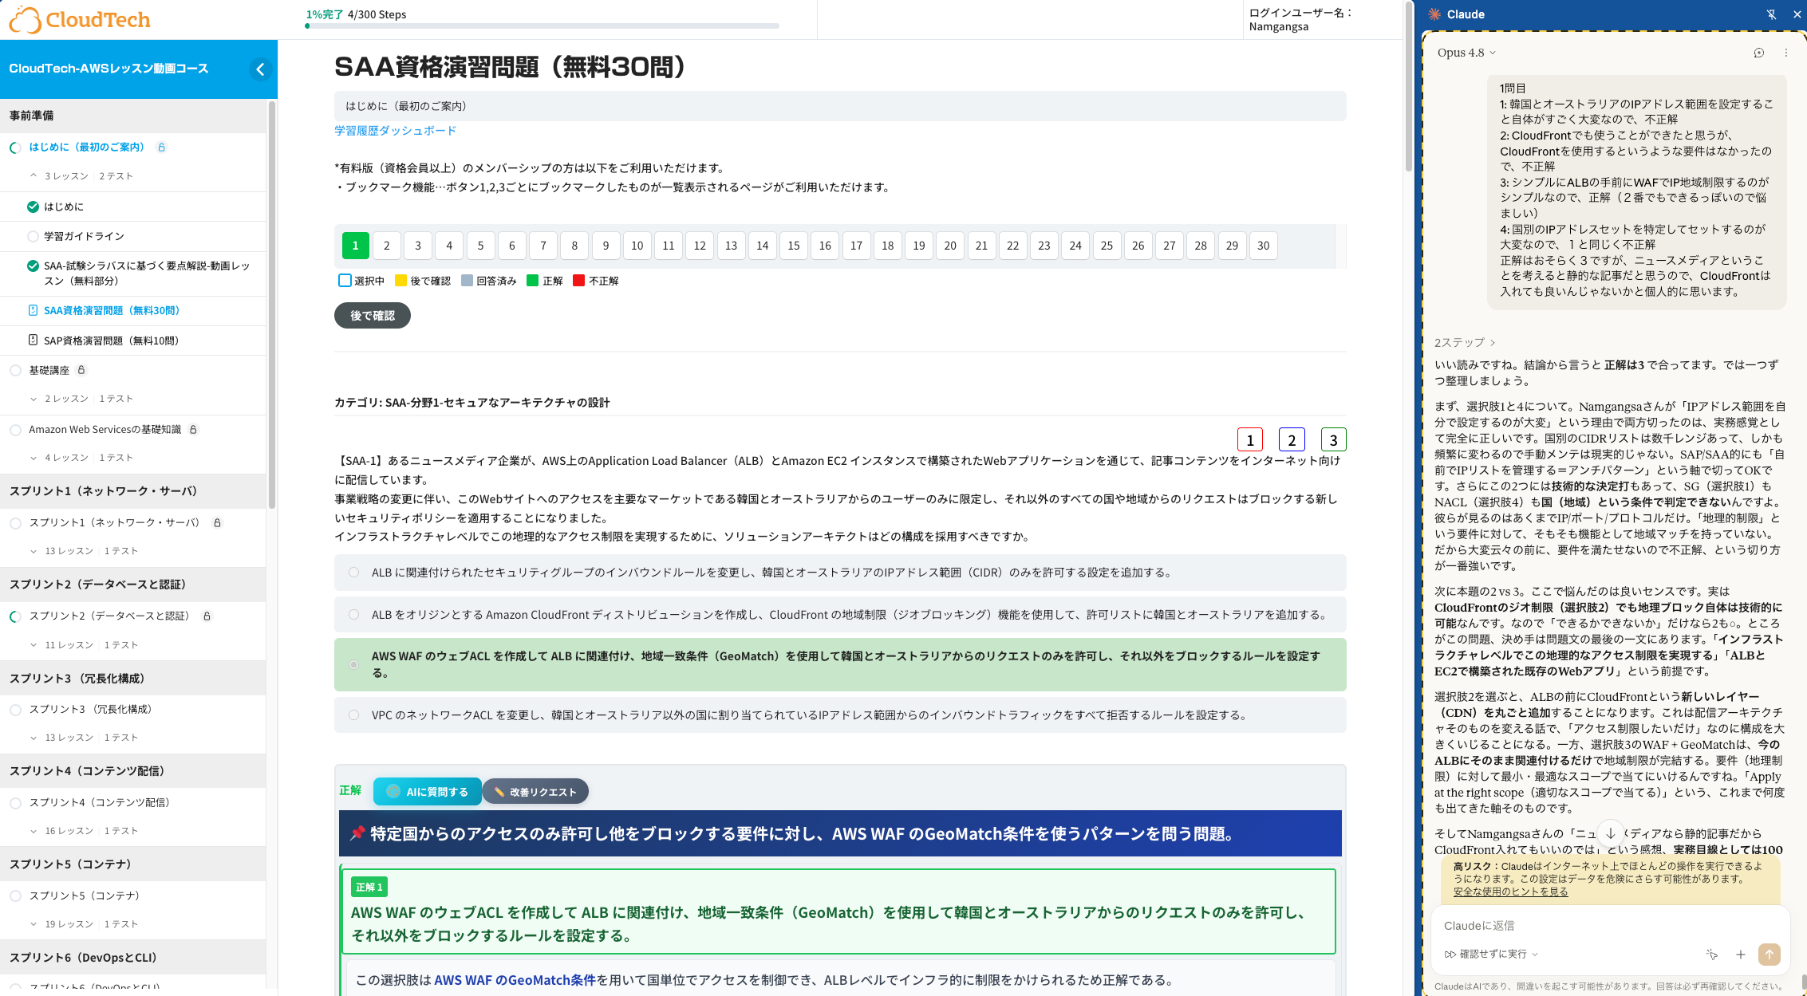Click the main page vertical scrollbar
Screen dimensions: 1807x996
click(1409, 86)
